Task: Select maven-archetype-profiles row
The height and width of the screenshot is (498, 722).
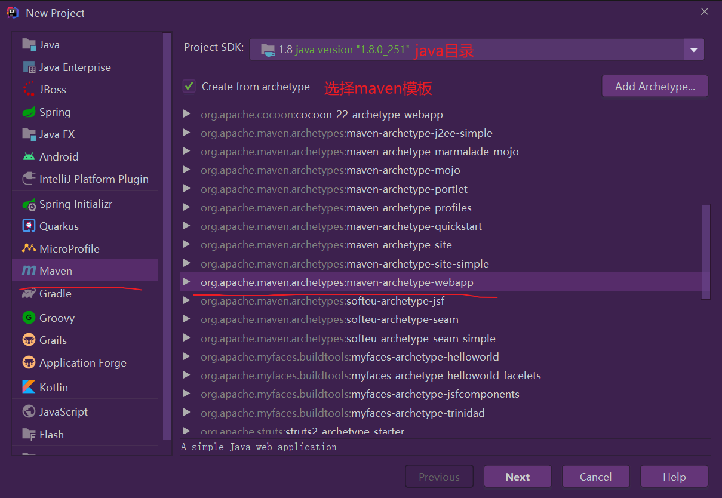Action: (441, 207)
